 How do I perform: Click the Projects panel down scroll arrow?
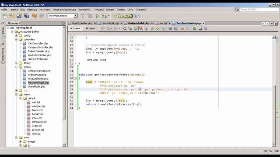tap(64, 145)
